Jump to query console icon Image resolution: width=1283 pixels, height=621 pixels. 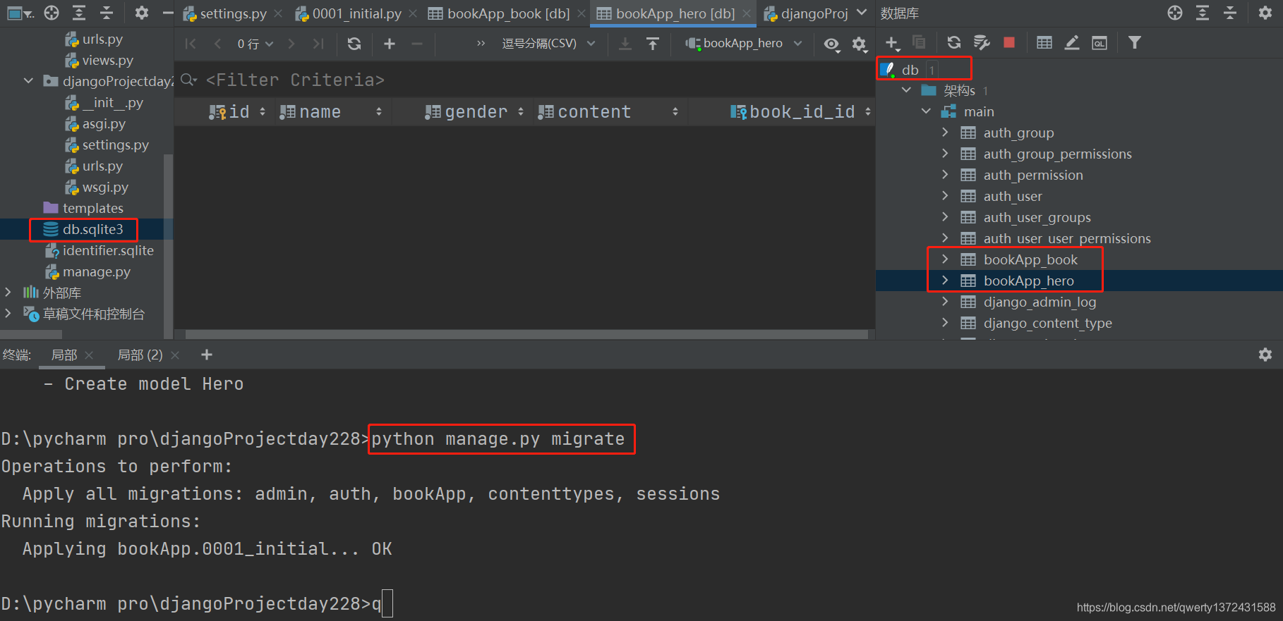point(1100,43)
